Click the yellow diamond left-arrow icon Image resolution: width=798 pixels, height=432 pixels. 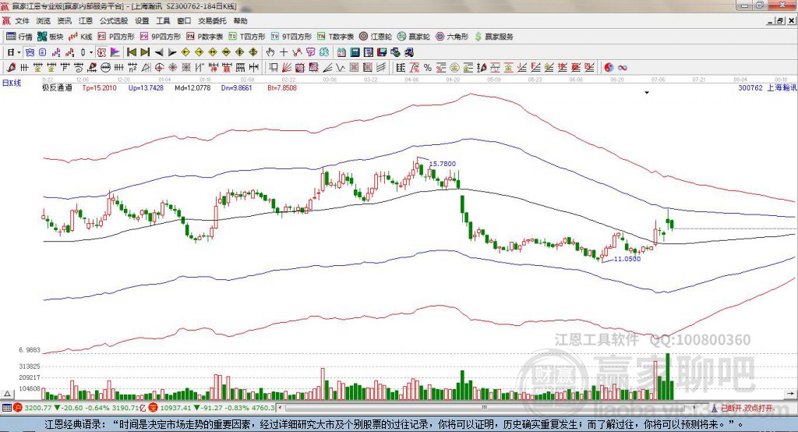tap(185, 52)
